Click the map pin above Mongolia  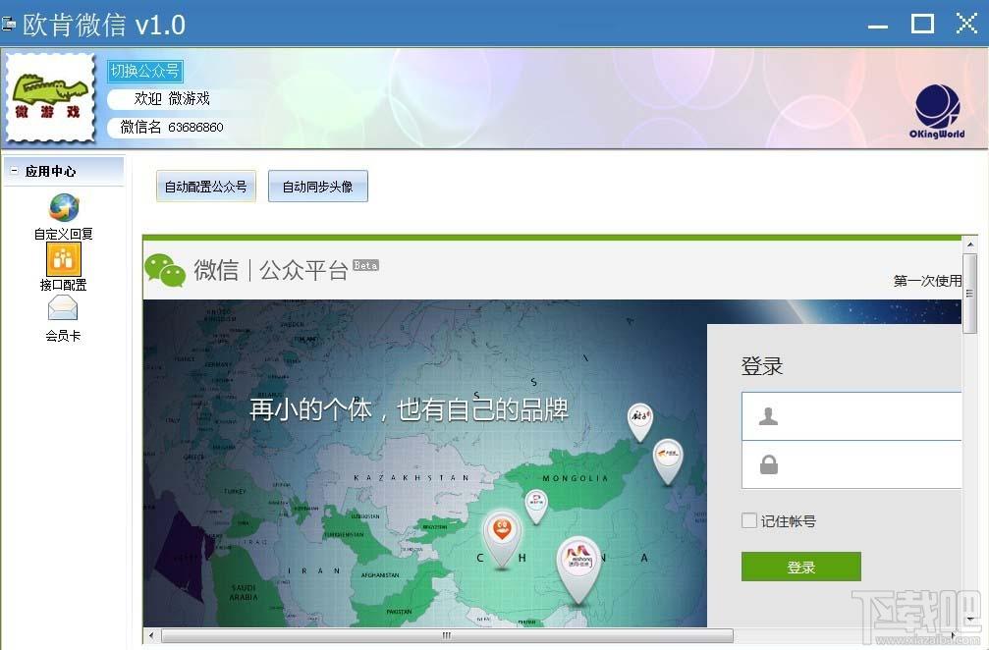tap(667, 461)
